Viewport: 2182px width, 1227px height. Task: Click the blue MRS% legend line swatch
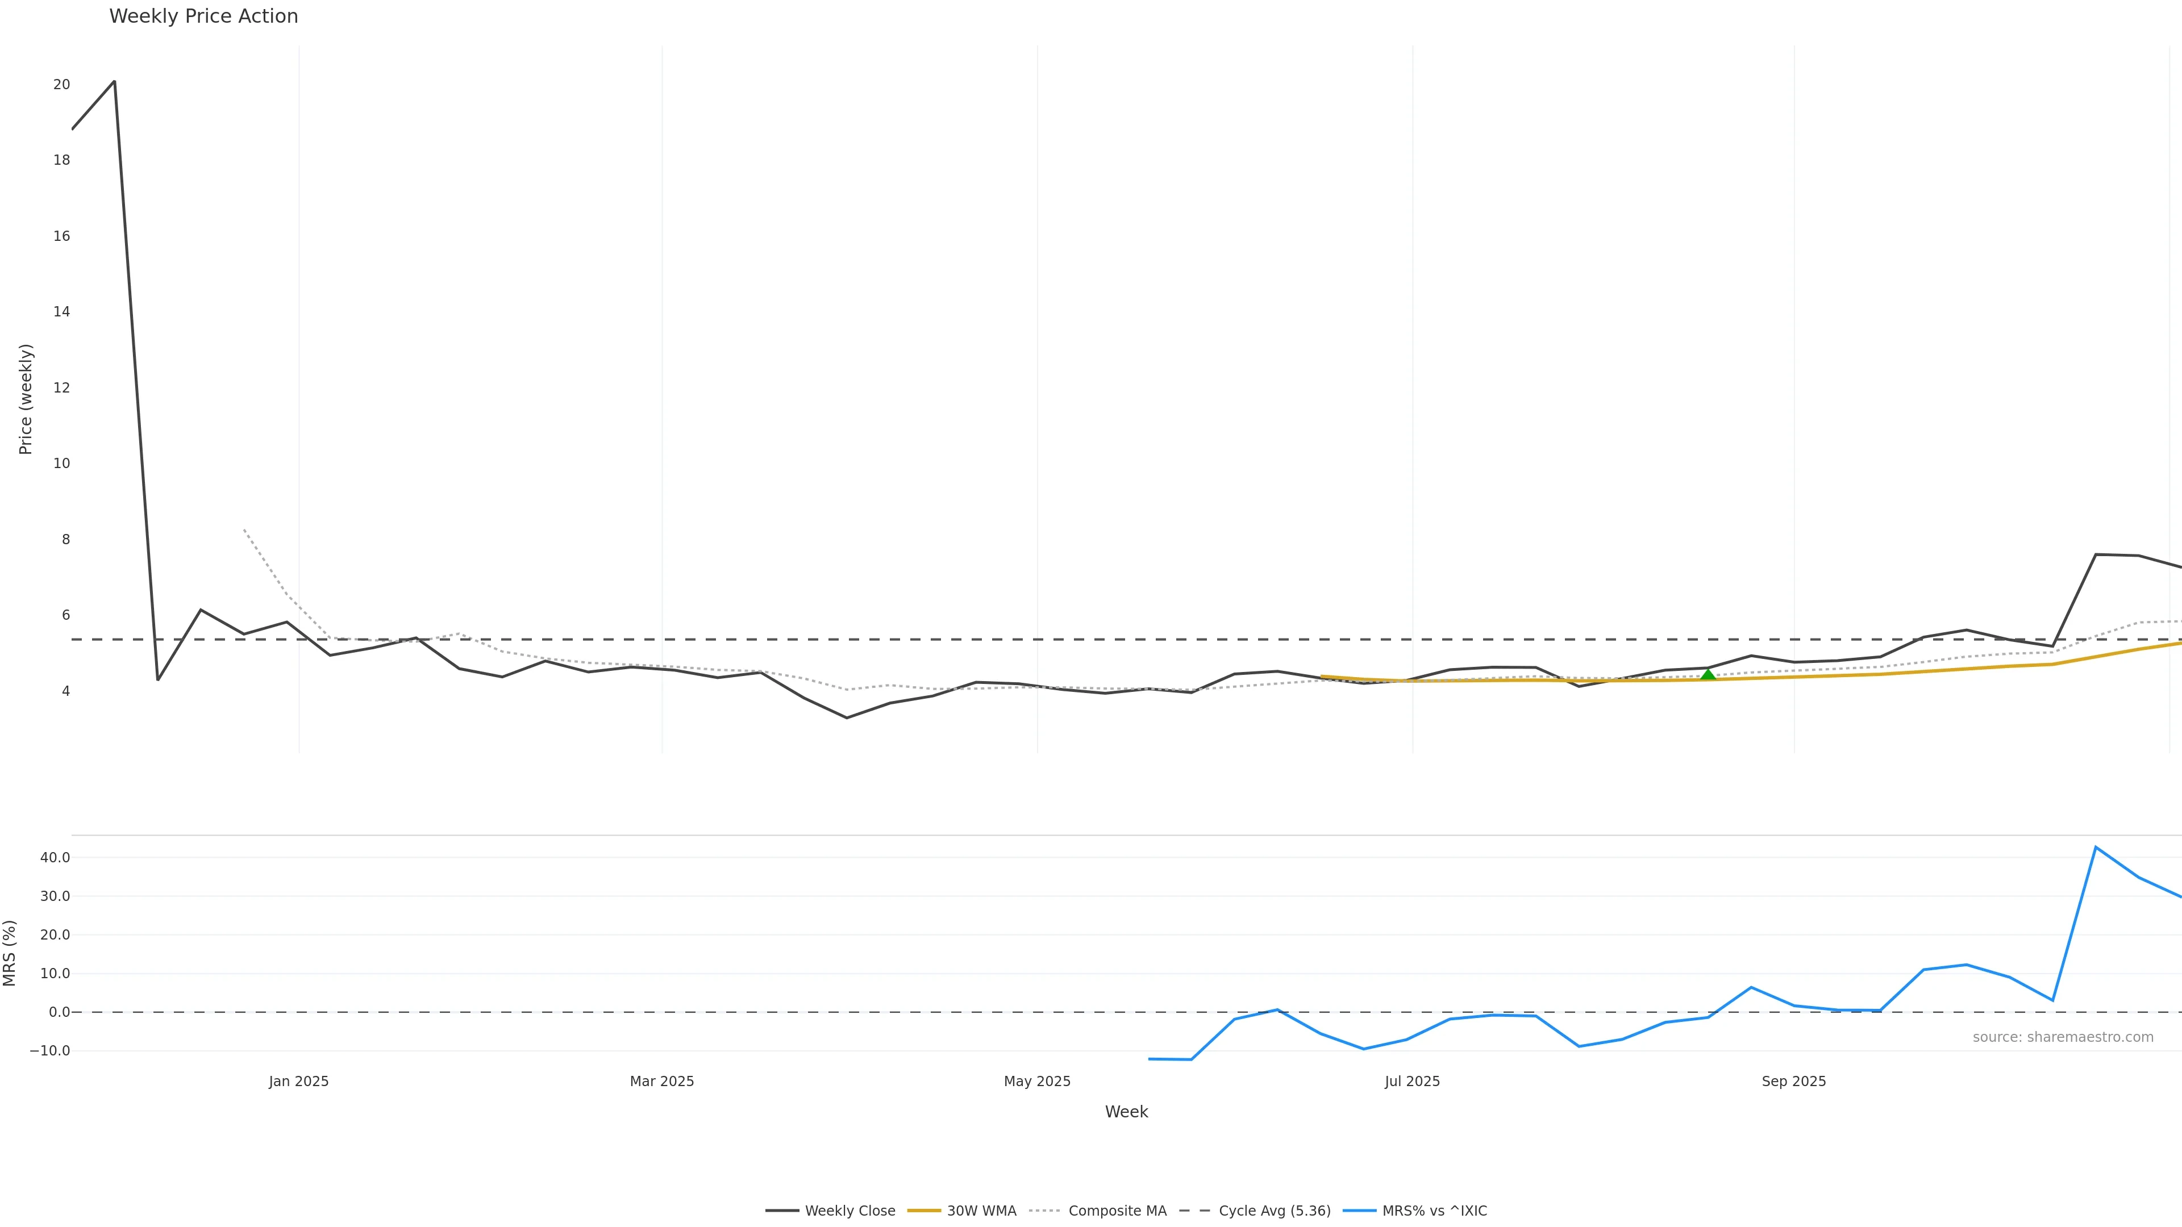pos(1360,1211)
